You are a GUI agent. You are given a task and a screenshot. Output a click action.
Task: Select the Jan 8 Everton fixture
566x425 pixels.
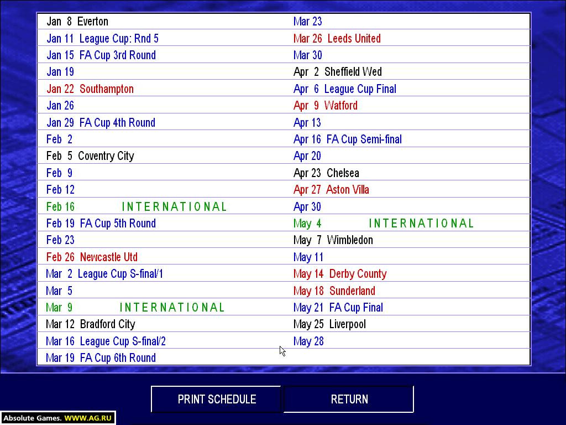[77, 22]
